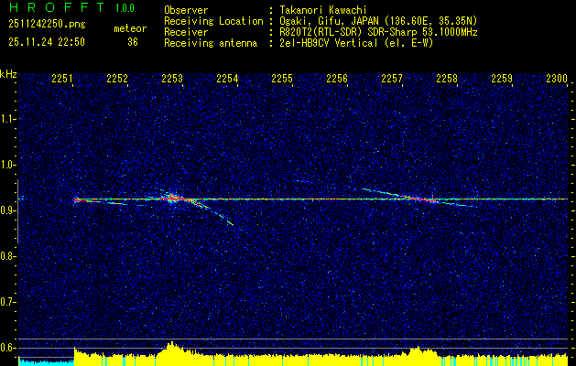Click the 2252 time axis label

tap(117, 78)
